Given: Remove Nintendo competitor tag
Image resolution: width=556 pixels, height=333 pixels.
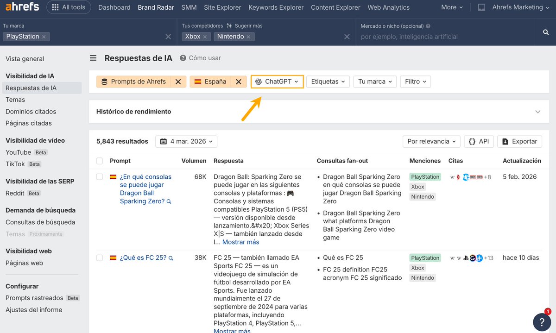Looking at the screenshot, I should coord(248,37).
